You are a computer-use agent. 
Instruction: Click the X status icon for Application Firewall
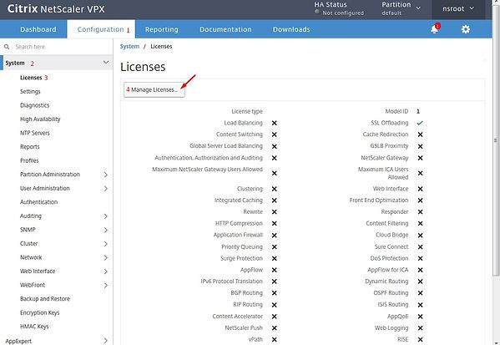(x=275, y=236)
